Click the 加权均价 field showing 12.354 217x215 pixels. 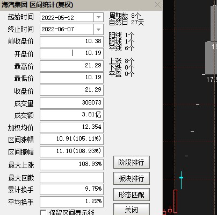(71, 127)
